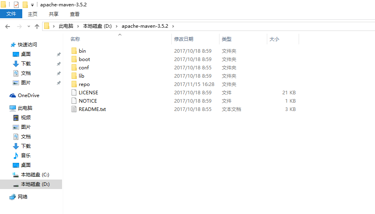The width and height of the screenshot is (375, 214).
Task: Unpin 桌面 via its pin icon
Action: [58, 54]
